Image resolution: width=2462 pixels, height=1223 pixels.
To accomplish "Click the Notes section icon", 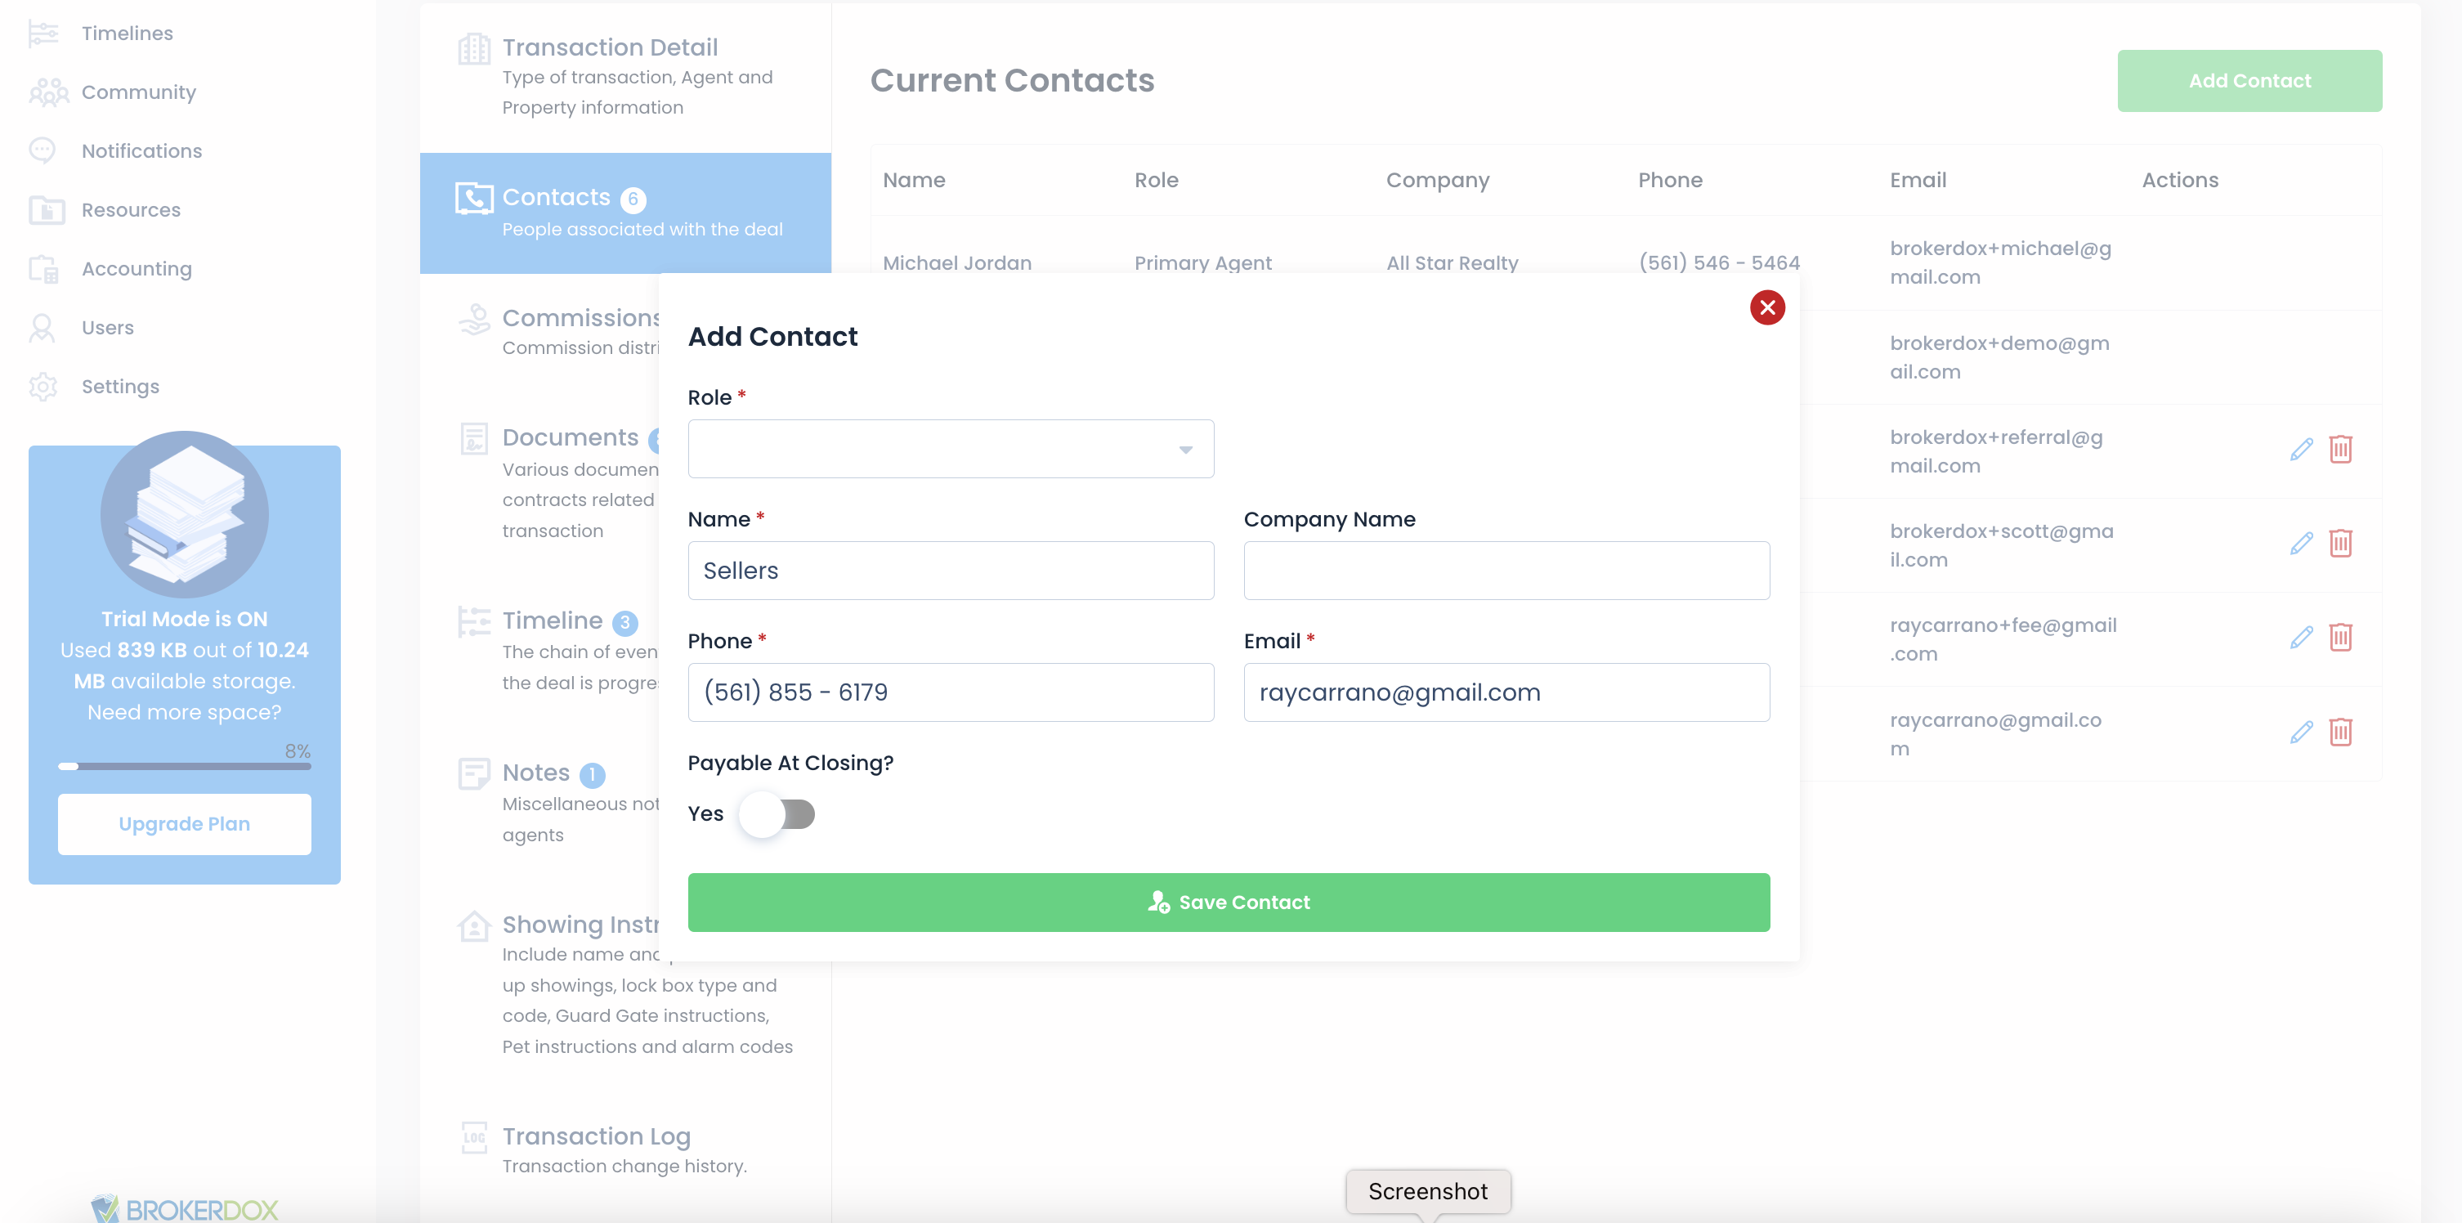I will click(474, 773).
